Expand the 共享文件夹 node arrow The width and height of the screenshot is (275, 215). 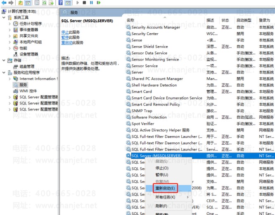coord(10,36)
